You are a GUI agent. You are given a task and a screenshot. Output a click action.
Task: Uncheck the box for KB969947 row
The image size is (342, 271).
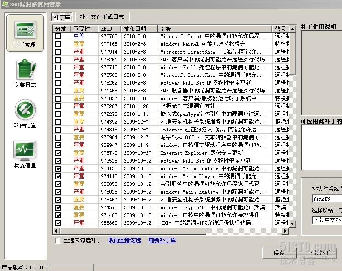click(x=58, y=145)
